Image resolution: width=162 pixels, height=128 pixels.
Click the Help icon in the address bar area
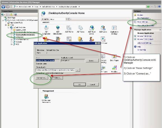point(159,7)
